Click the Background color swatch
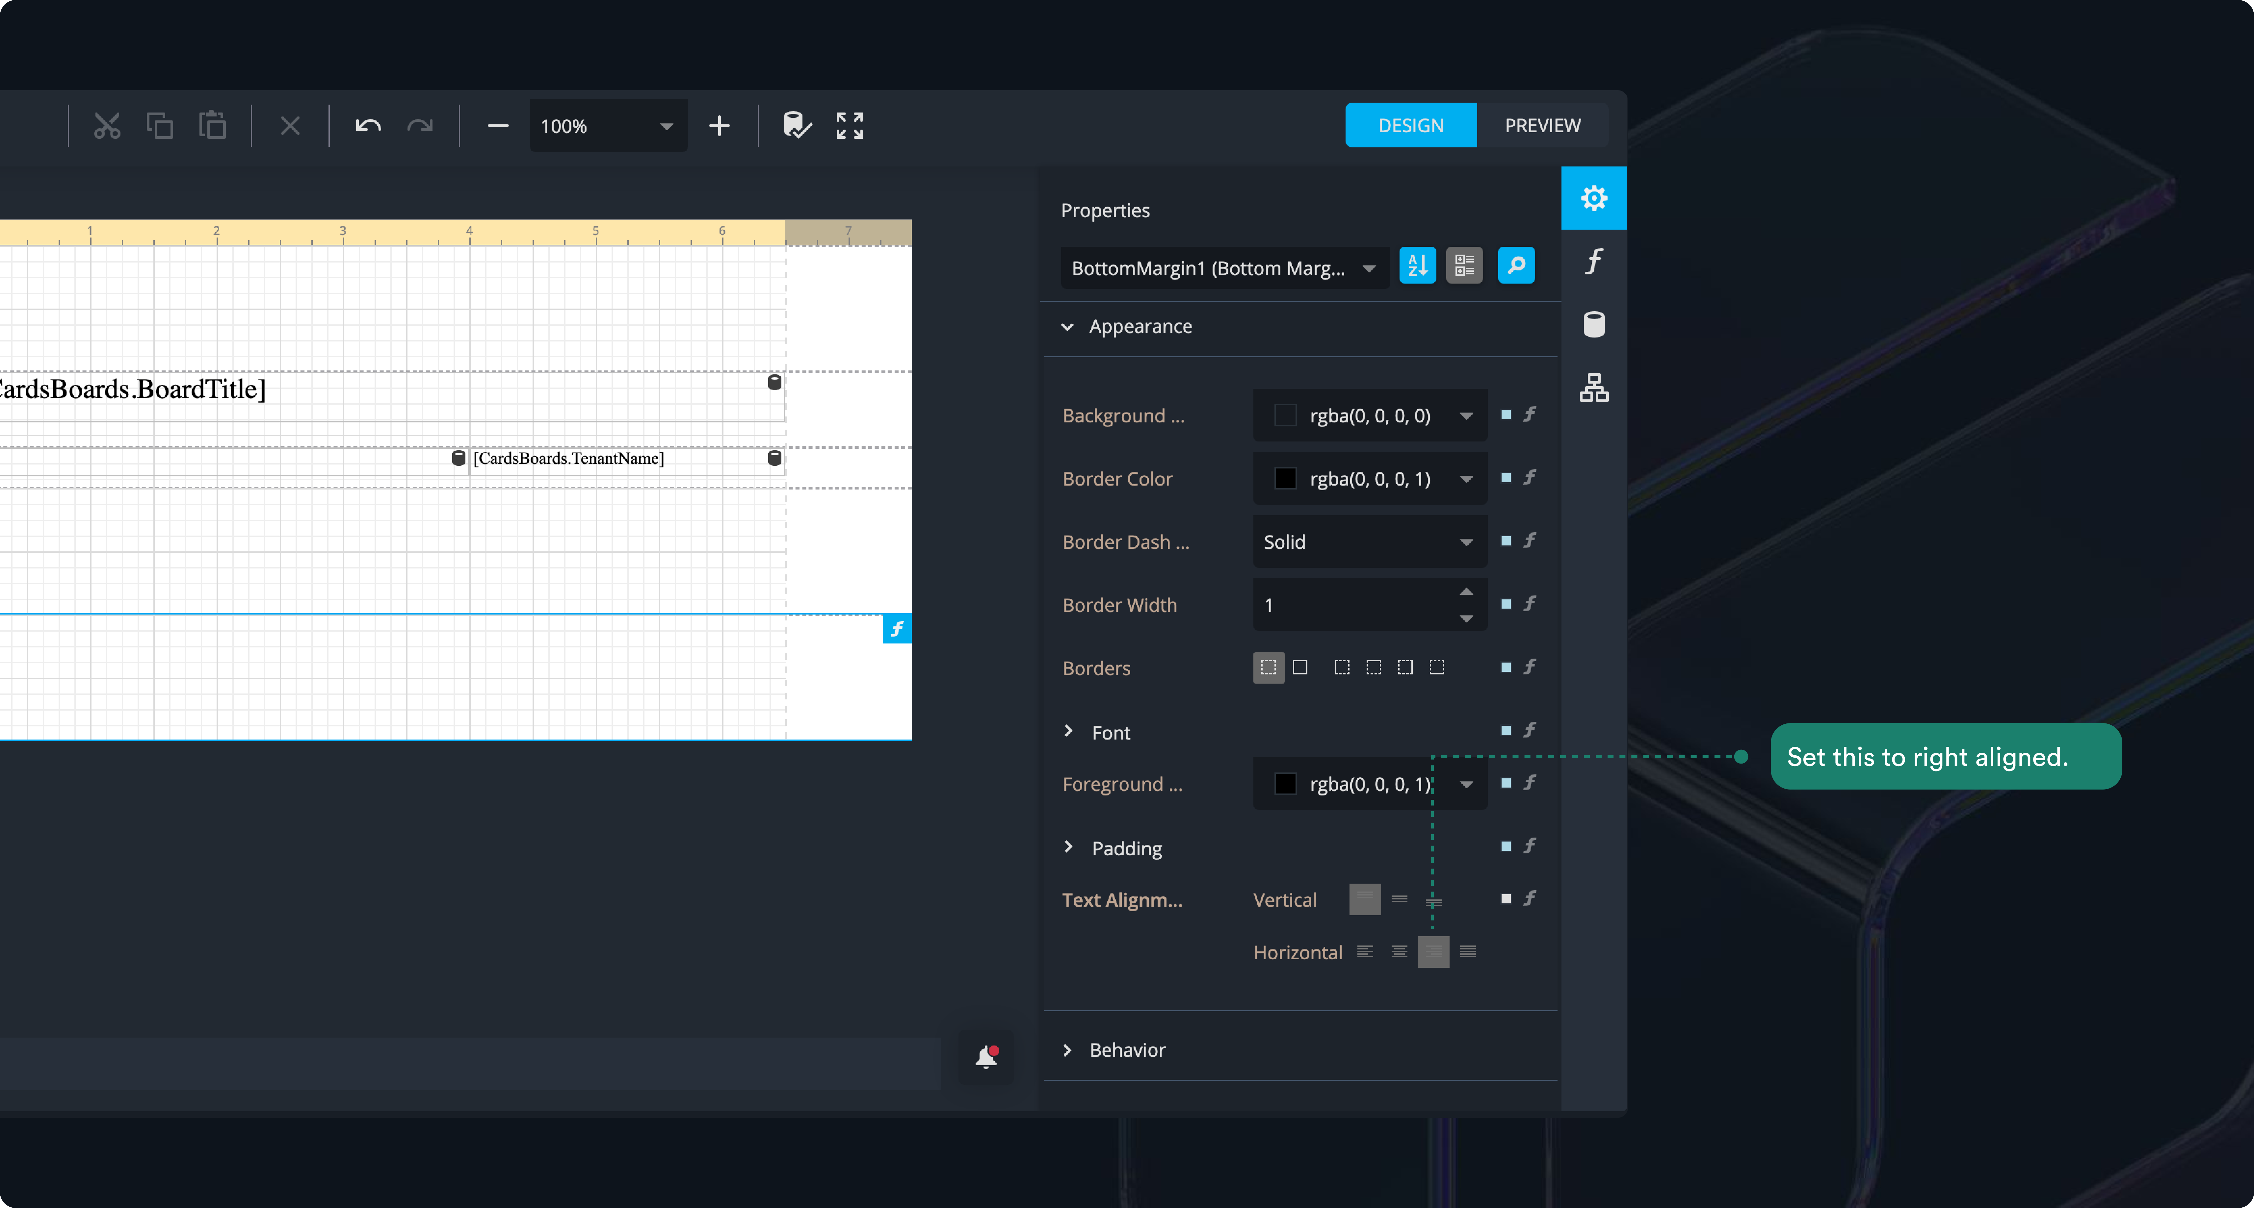Viewport: 2254px width, 1208px height. (x=1285, y=415)
